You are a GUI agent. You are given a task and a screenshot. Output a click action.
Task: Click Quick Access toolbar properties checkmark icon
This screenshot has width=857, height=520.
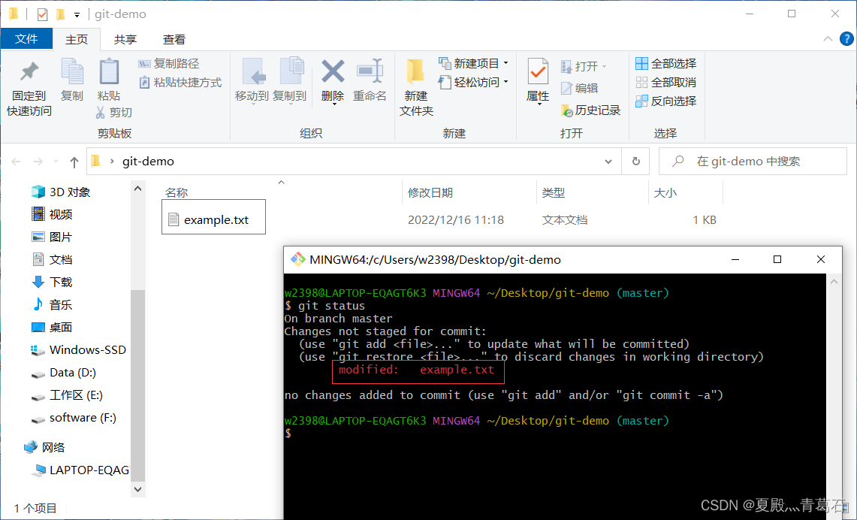[42, 14]
